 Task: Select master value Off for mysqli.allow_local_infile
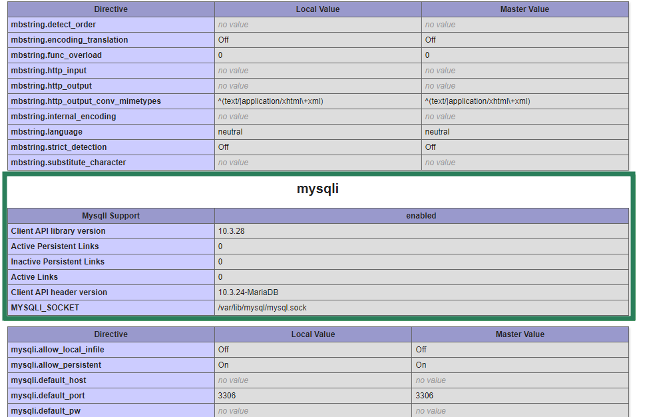[421, 350]
